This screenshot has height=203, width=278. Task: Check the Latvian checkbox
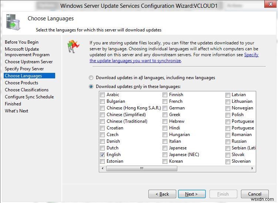(x=228, y=95)
